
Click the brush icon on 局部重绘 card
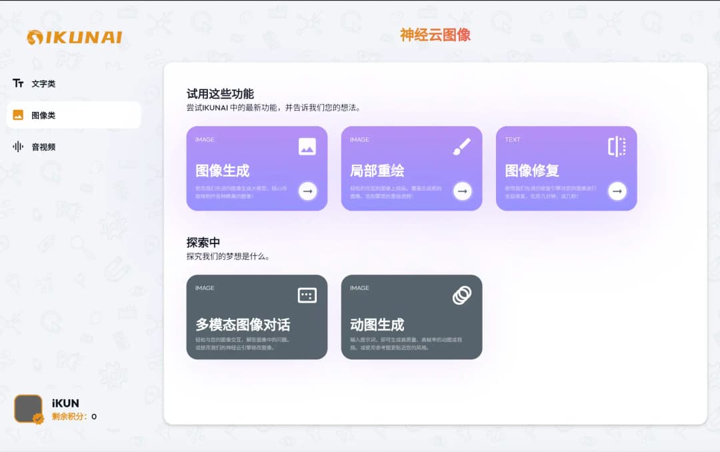point(461,145)
